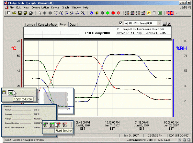
Task: Click the Start Device icon in callout
Action: 52,124
